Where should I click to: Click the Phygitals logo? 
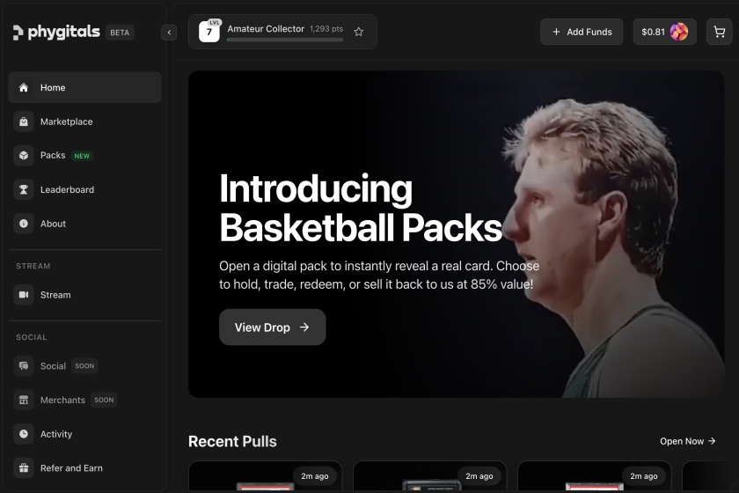click(58, 33)
